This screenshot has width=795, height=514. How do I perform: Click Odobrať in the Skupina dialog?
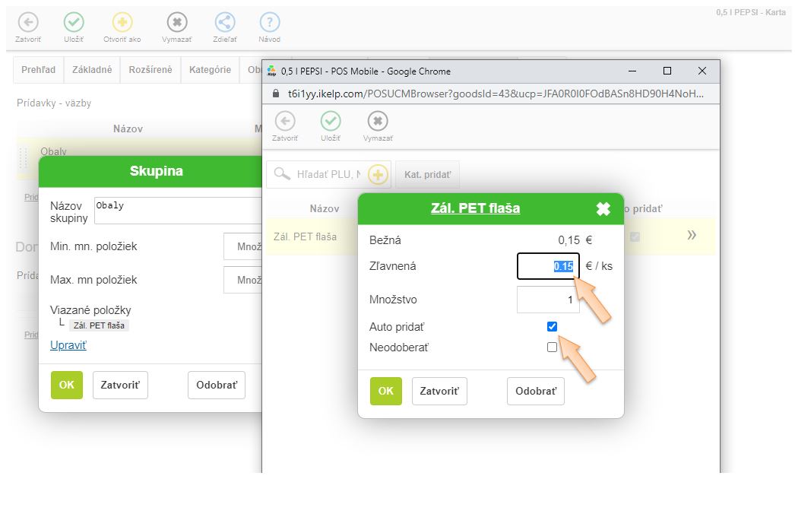coord(217,385)
